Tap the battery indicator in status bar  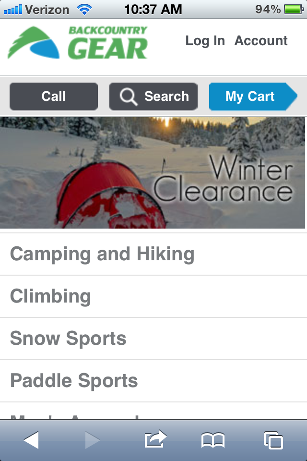click(292, 8)
